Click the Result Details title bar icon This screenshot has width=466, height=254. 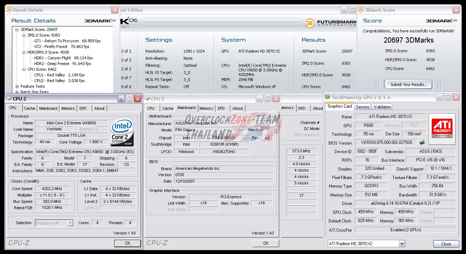pyautogui.click(x=9, y=10)
